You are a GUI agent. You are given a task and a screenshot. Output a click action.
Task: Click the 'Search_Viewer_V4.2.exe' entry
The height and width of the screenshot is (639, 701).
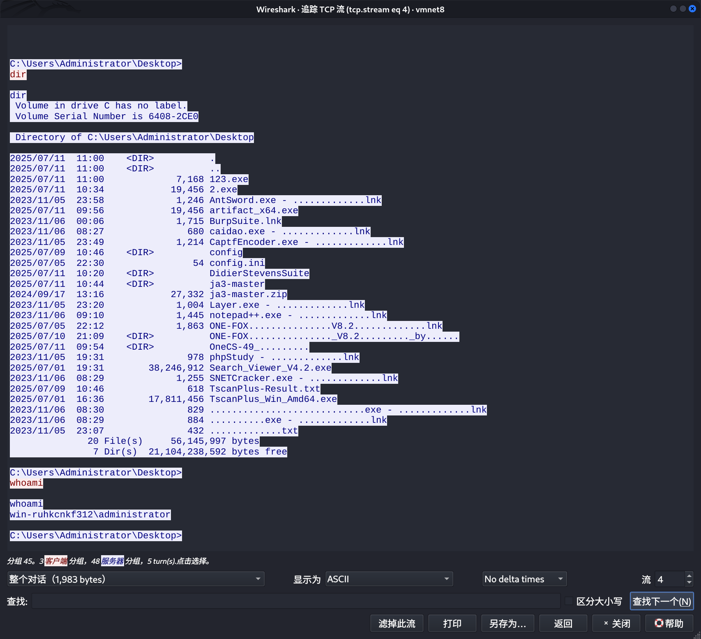(x=270, y=368)
